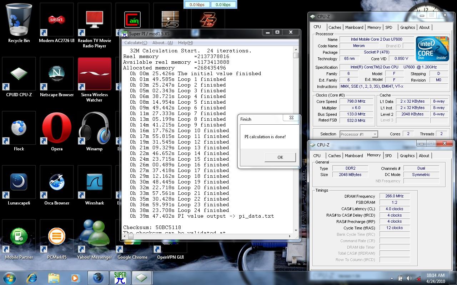Click the Intel Mobile Core 2 Duo U7600 name
This screenshot has width=457, height=285.
click(x=377, y=39)
